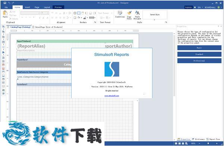Switch to the Layout ribbon tab
224x146 pixels.
[47, 7]
